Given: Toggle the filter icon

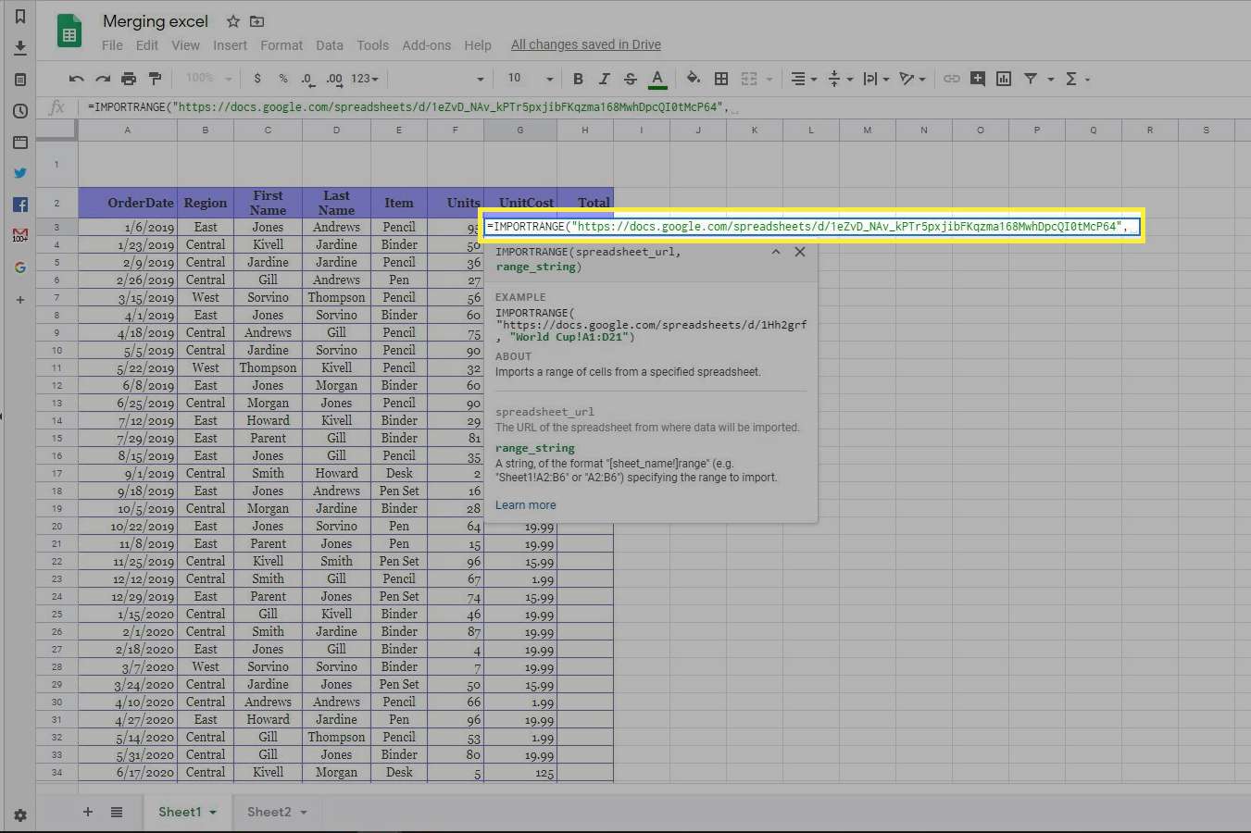Looking at the screenshot, I should point(1031,79).
